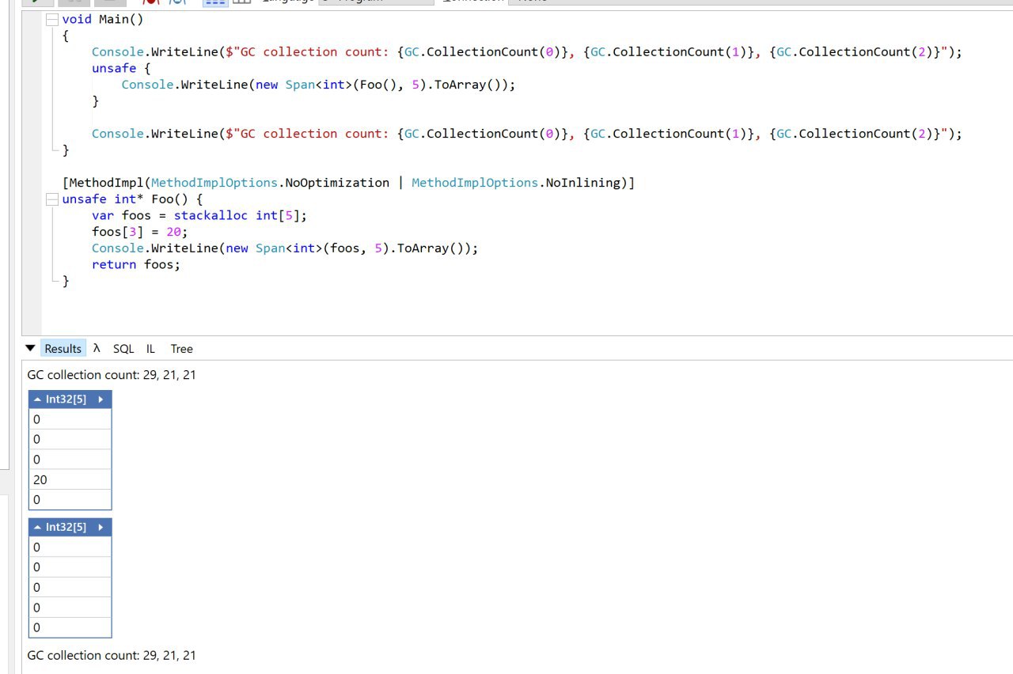Click the WriteLine call containing foos, 5

click(286, 248)
